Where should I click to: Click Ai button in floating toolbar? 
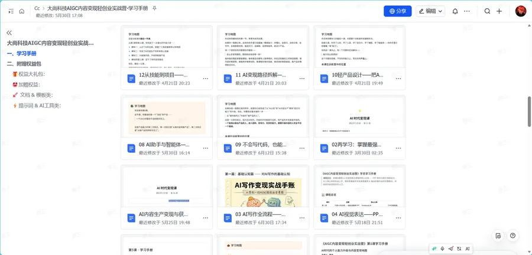click(468, 249)
